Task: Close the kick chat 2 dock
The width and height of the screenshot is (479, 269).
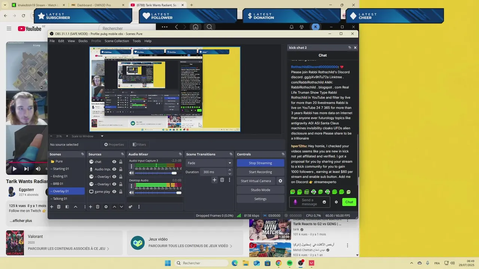Action: [355, 48]
